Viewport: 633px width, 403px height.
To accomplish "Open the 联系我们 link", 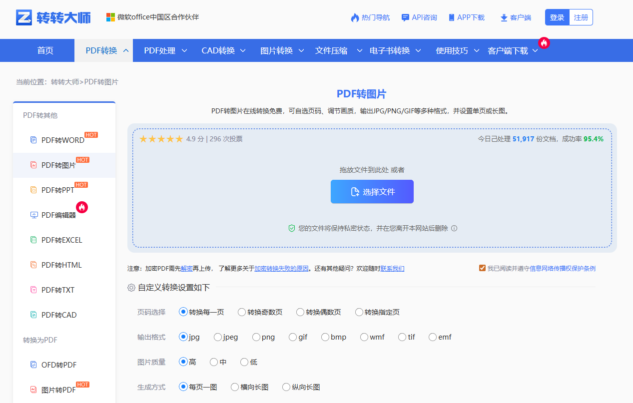I will click(x=393, y=269).
